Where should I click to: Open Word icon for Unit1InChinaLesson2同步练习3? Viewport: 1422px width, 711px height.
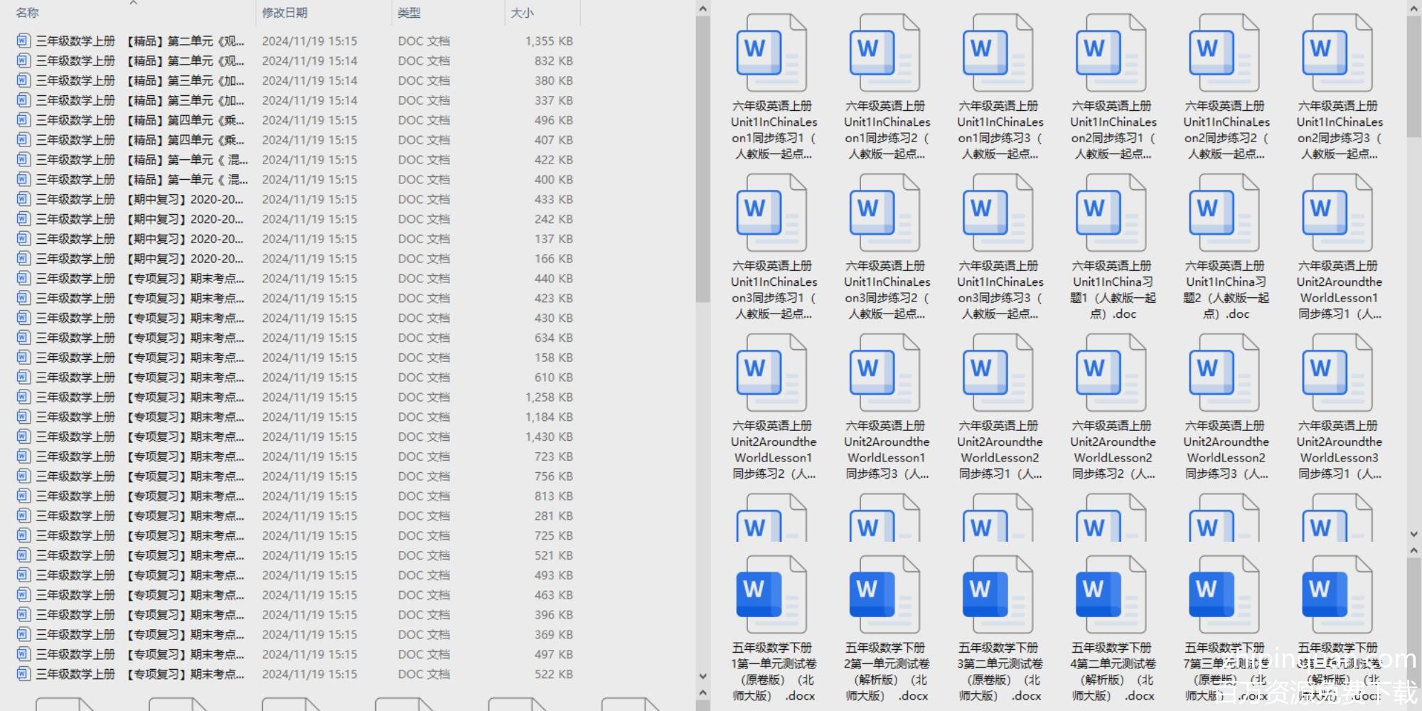click(x=1337, y=53)
